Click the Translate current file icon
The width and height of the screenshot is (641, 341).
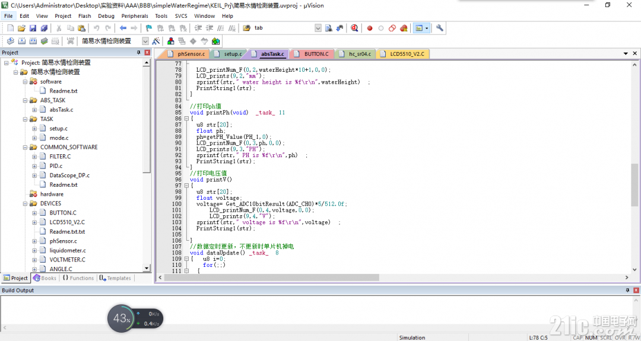point(11,42)
